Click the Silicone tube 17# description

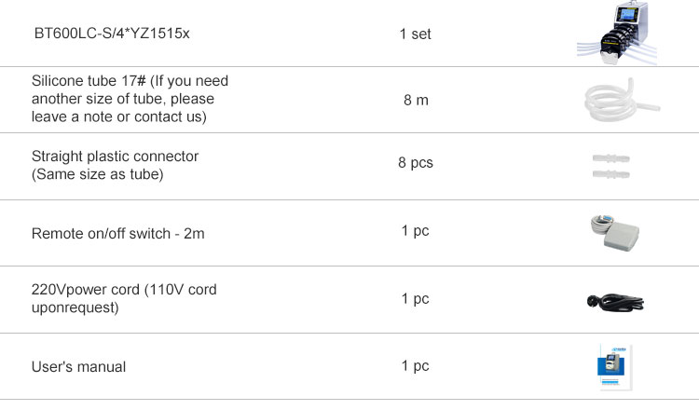pos(130,99)
